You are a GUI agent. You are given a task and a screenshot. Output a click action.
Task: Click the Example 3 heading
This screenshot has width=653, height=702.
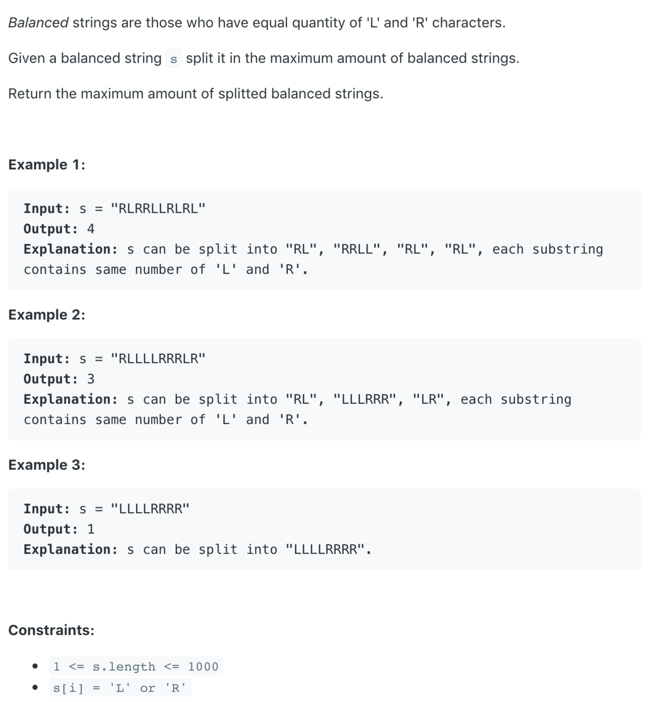pos(47,465)
